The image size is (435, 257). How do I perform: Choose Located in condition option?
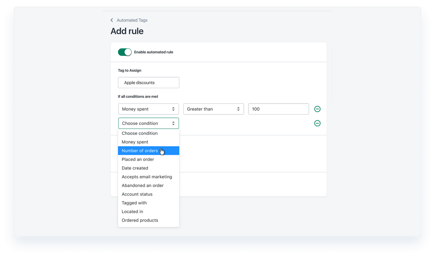[132, 212]
